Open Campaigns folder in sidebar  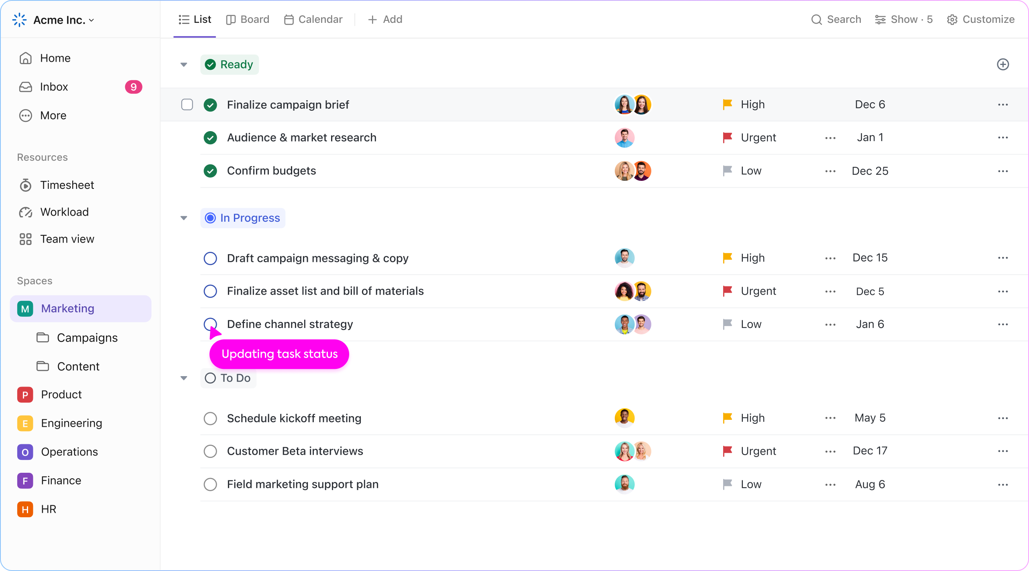[x=87, y=338]
